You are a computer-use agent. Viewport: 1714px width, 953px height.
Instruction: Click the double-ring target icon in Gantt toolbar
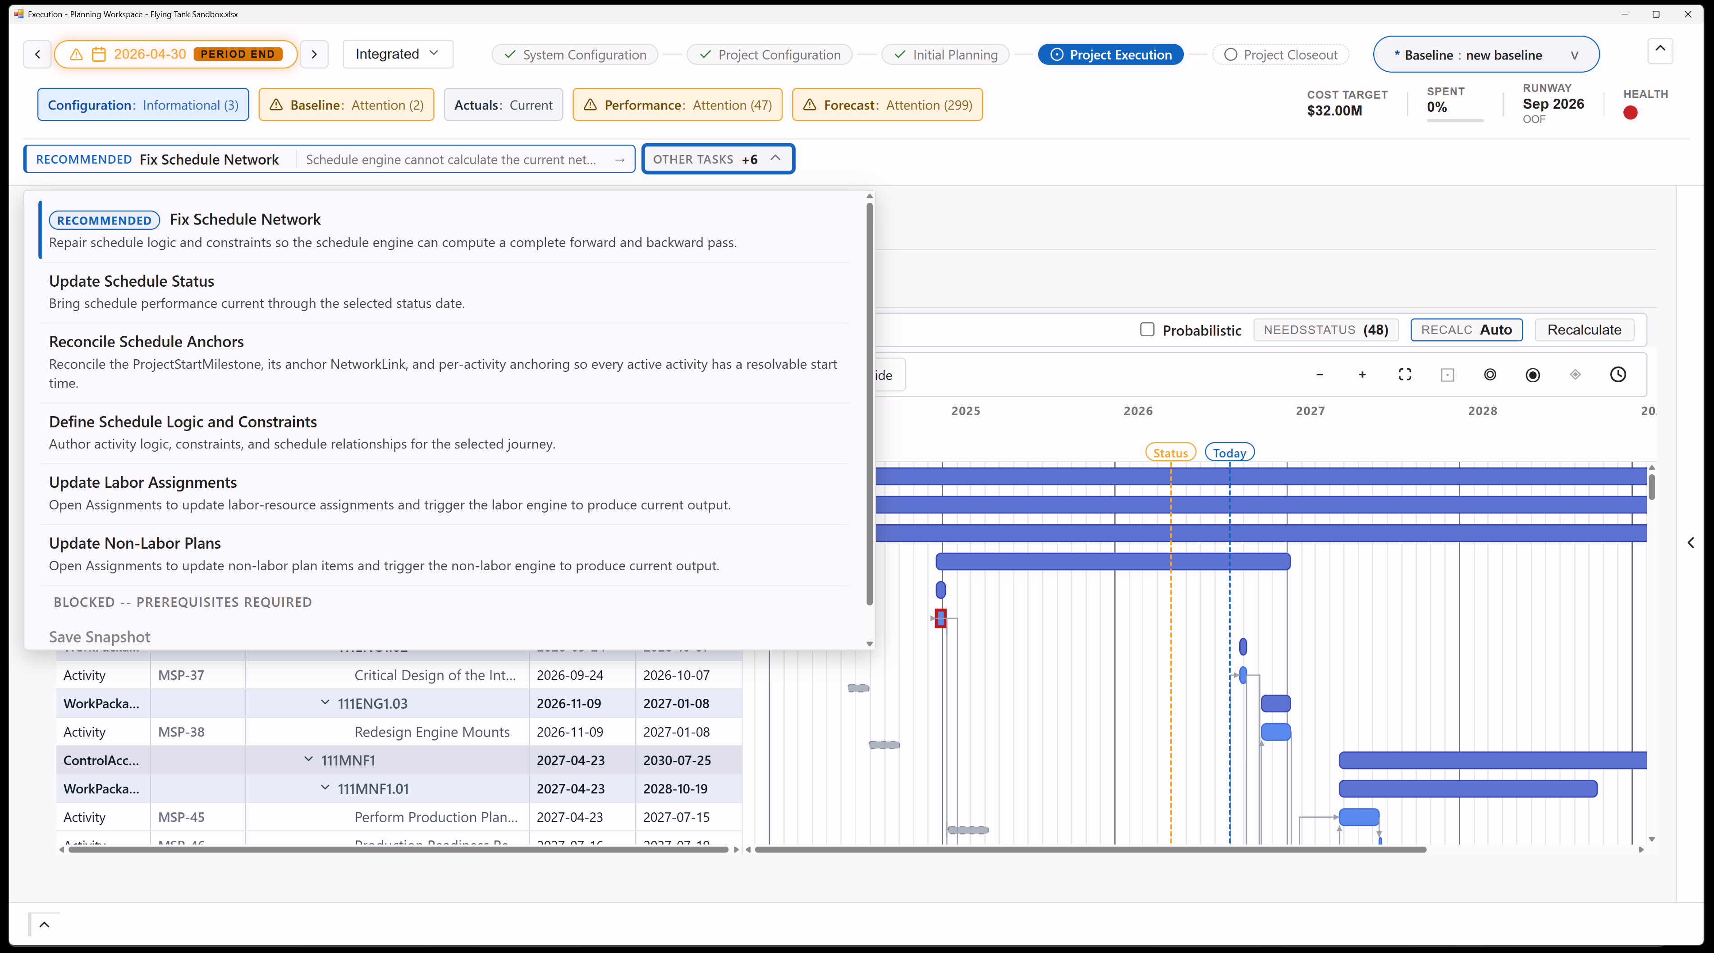click(1490, 375)
